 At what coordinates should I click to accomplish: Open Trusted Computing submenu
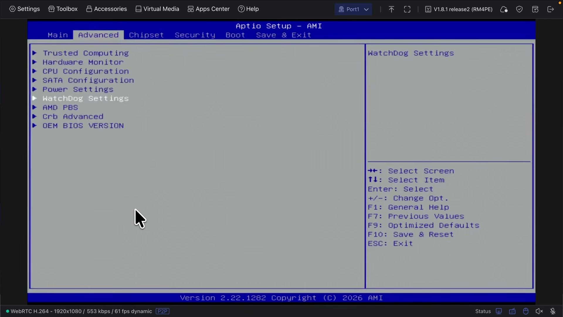point(86,53)
